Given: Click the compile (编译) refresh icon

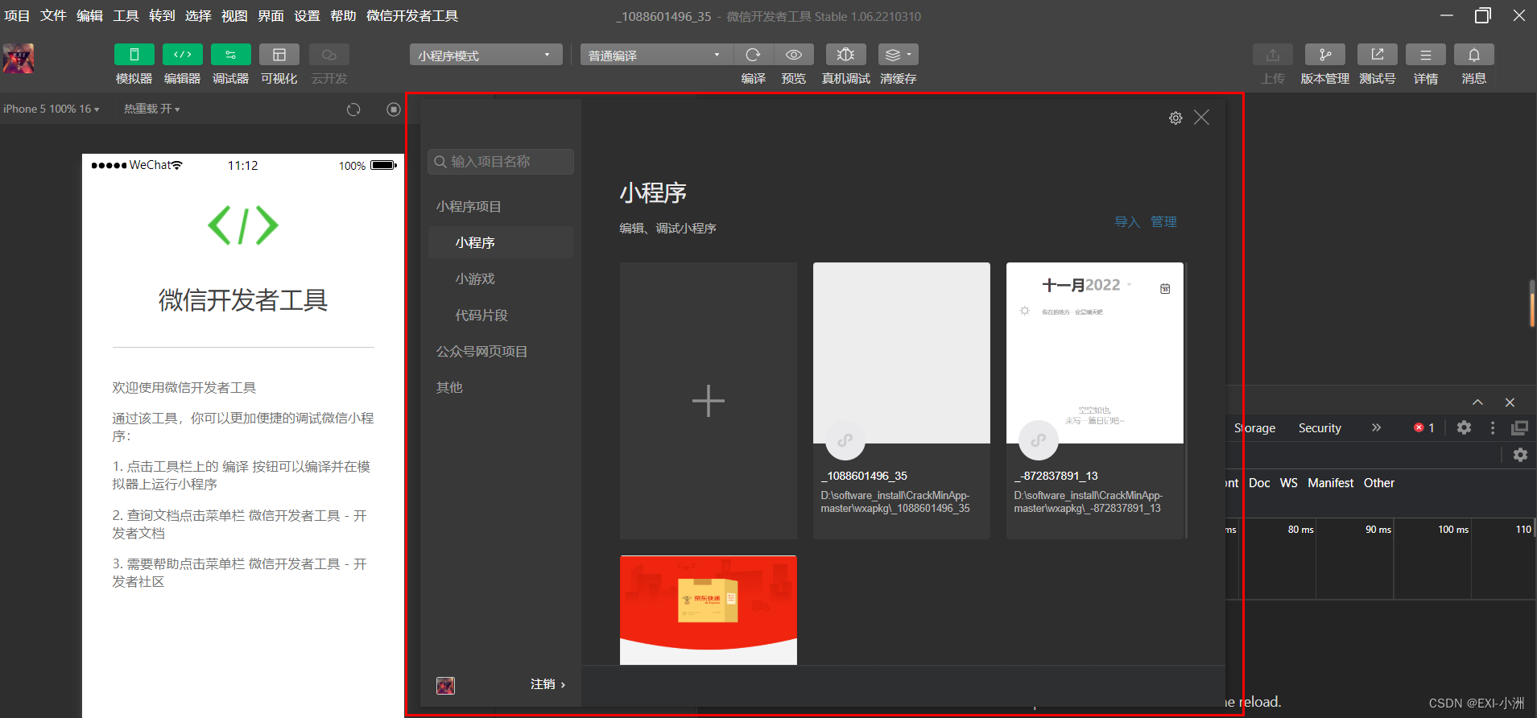Looking at the screenshot, I should [754, 55].
